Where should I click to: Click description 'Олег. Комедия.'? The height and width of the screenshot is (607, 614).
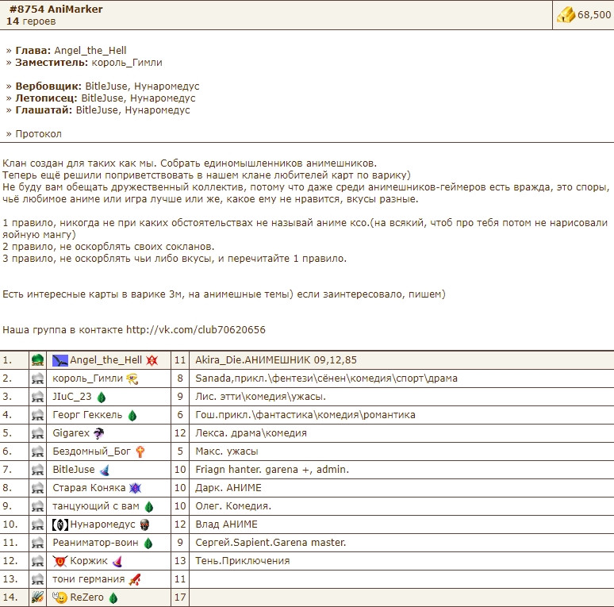[233, 506]
